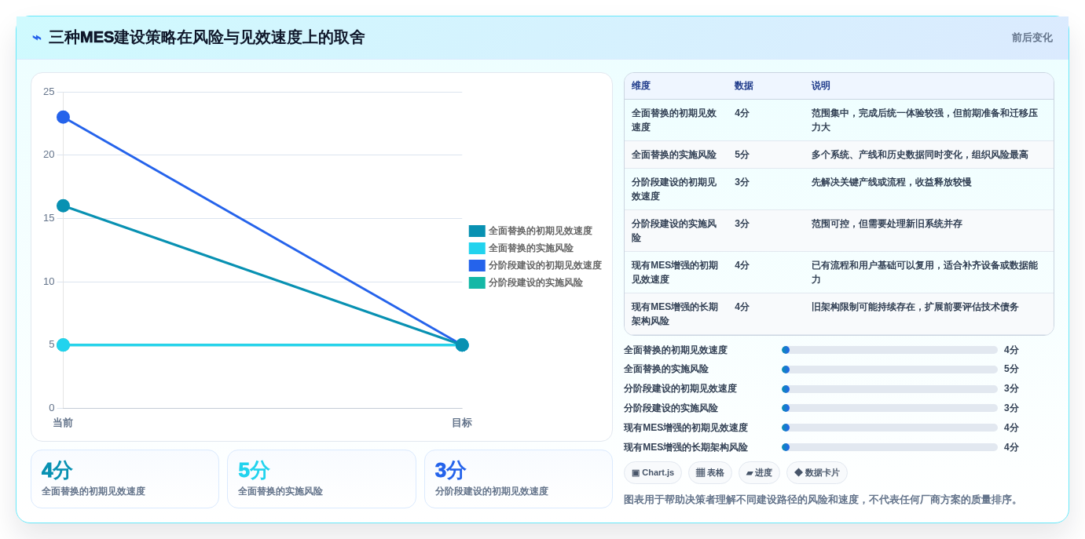This screenshot has width=1085, height=539.
Task: Click the y-axis label 25
Action: pyautogui.click(x=49, y=92)
